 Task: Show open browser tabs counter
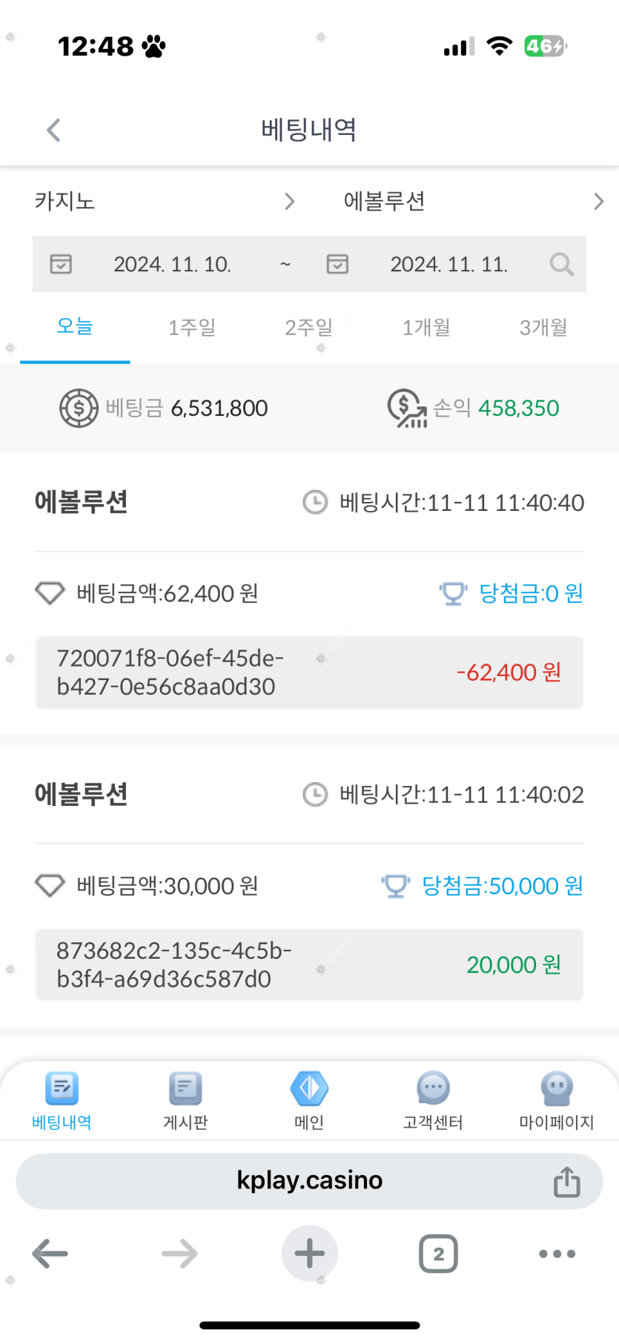point(438,1254)
